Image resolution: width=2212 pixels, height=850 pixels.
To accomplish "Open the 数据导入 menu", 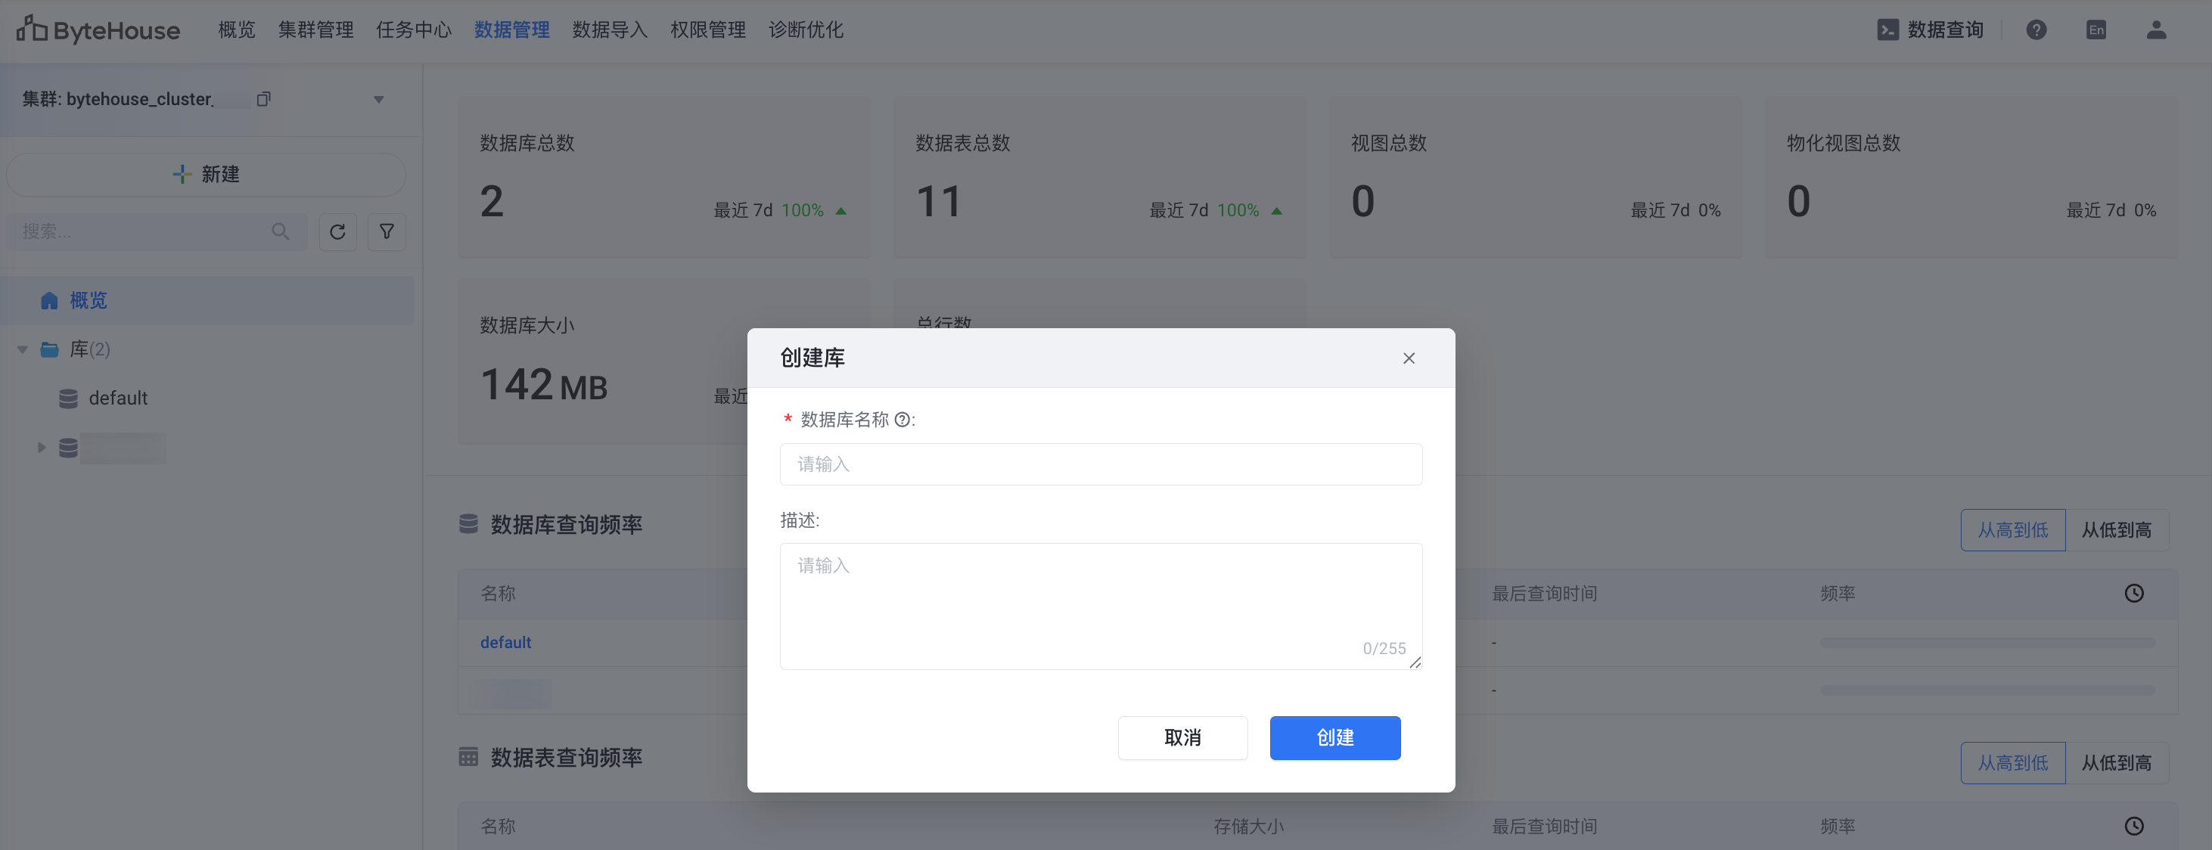I will coord(610,30).
